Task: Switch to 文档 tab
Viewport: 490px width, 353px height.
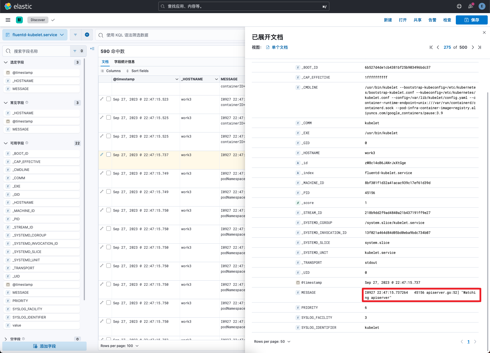Action: [105, 62]
